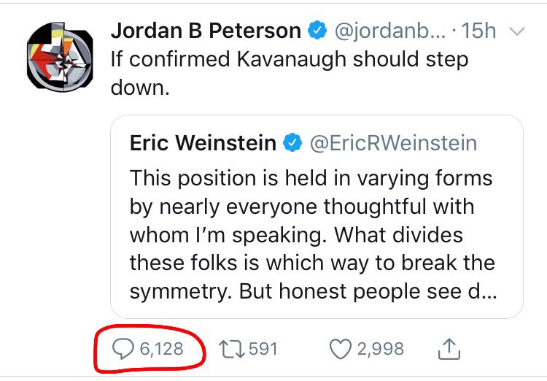The image size is (547, 381).
Task: Open the truncated @jordanb... handle
Action: (x=390, y=31)
